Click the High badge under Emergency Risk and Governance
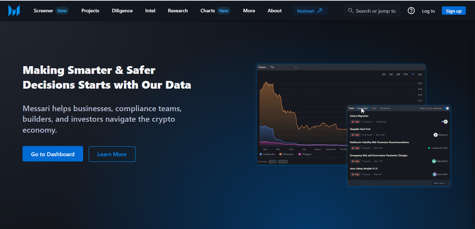475x229 pixels. point(355,161)
